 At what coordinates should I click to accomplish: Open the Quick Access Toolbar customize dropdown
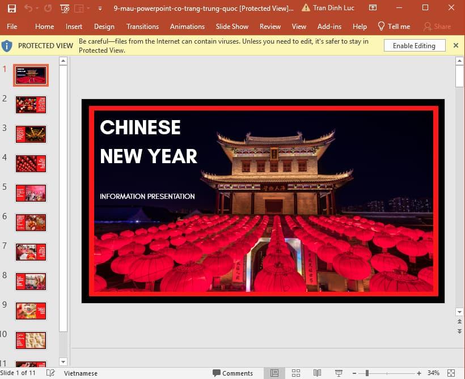(x=101, y=9)
